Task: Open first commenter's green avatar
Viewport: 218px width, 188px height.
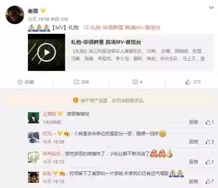Action: pos(34,118)
